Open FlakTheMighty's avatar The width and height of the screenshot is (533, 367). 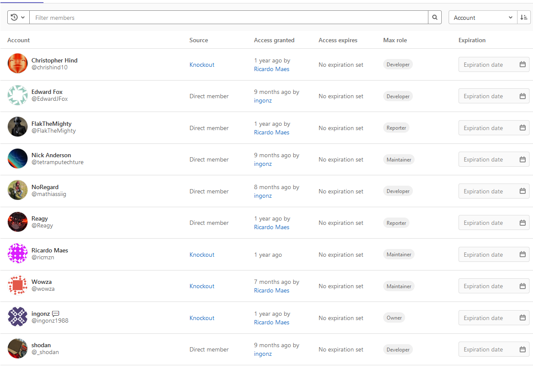tap(18, 127)
